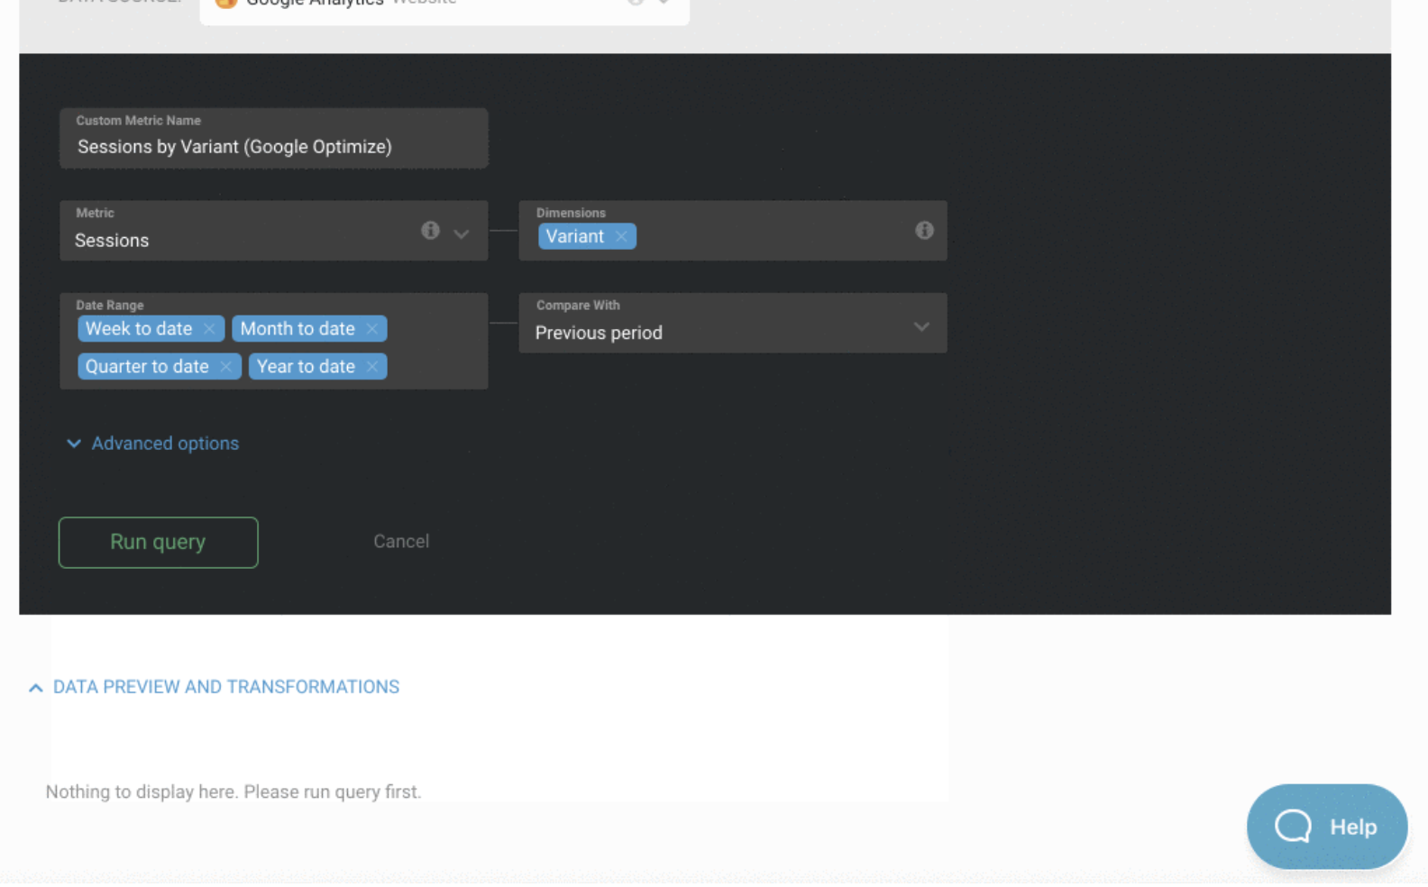This screenshot has height=887, width=1428.
Task: Click the Dimensions info icon
Action: pos(924,231)
